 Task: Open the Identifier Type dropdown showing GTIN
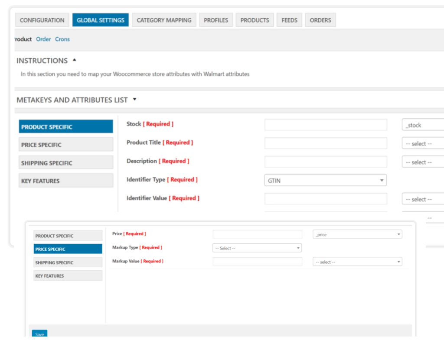pyautogui.click(x=325, y=180)
